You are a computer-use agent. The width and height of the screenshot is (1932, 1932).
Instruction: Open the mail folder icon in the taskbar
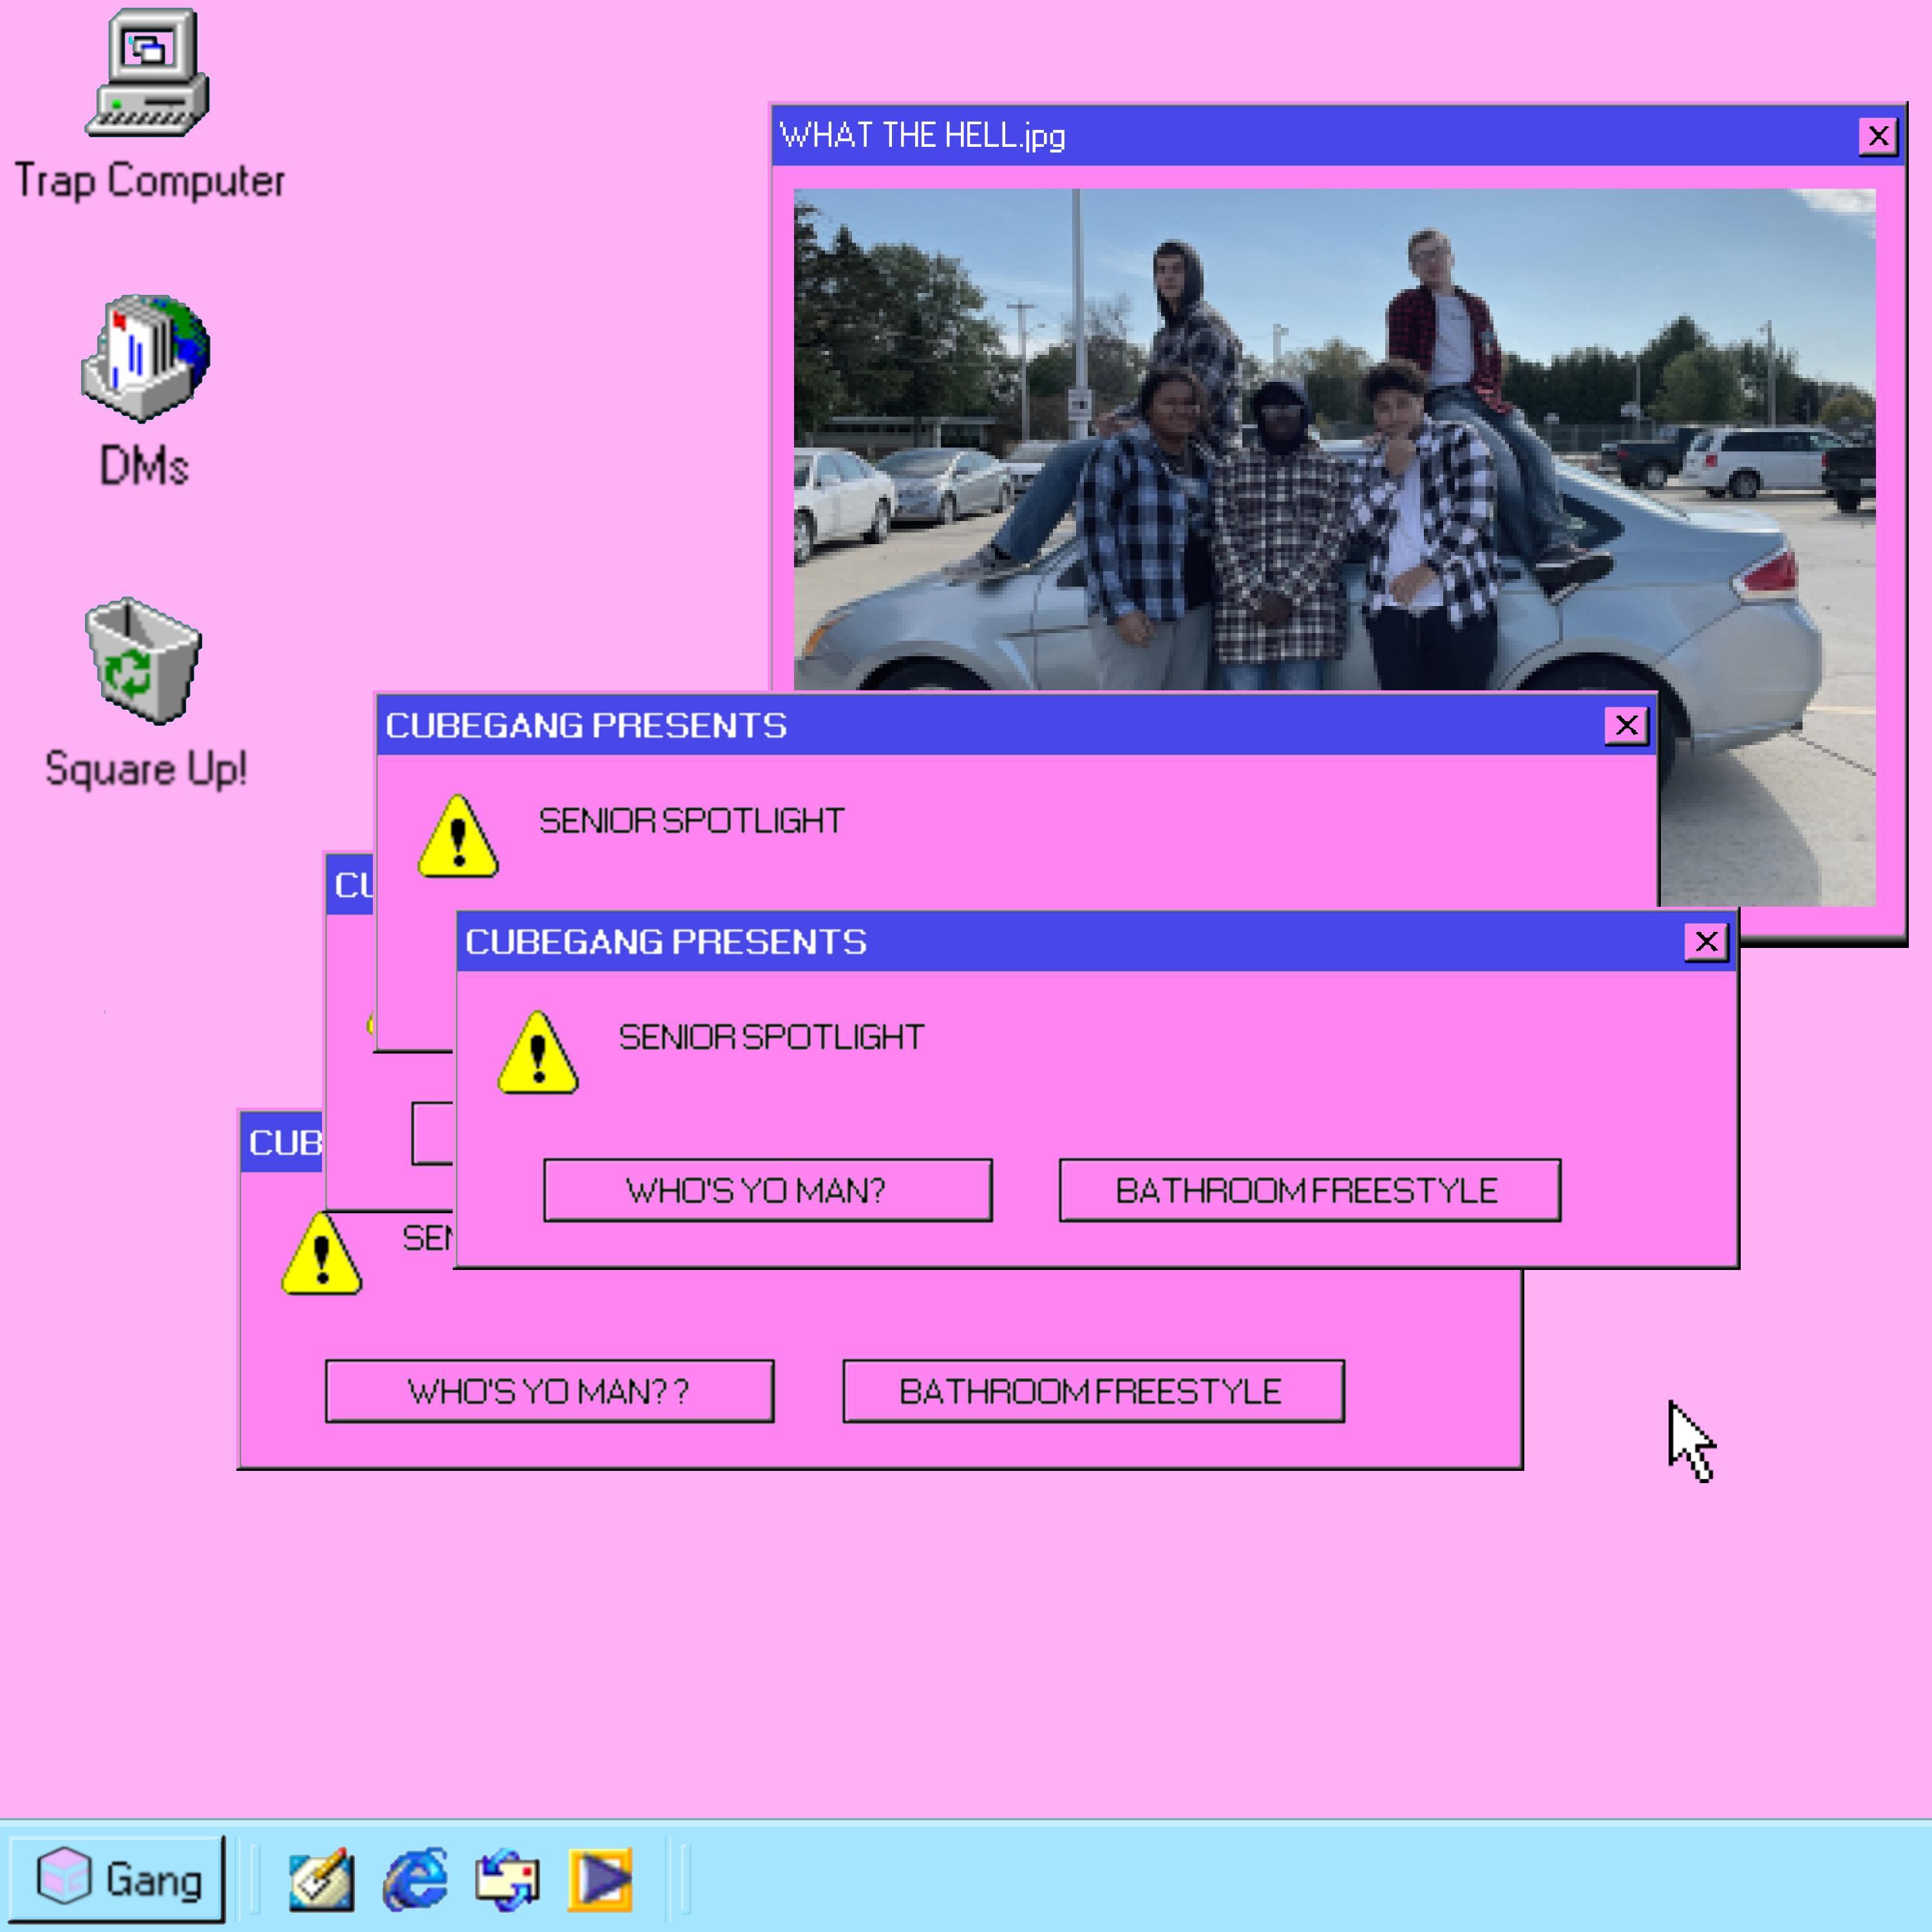(508, 1879)
